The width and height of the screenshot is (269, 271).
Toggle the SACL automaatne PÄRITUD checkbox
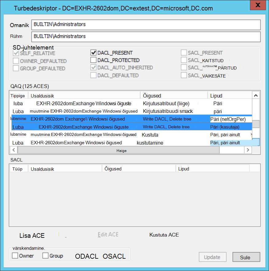[184, 67]
